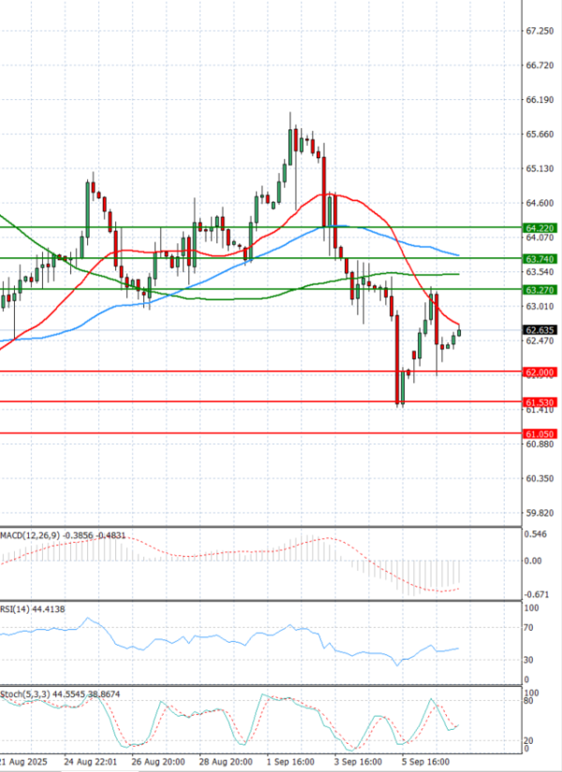Click the 62.470 price axis value

click(540, 341)
